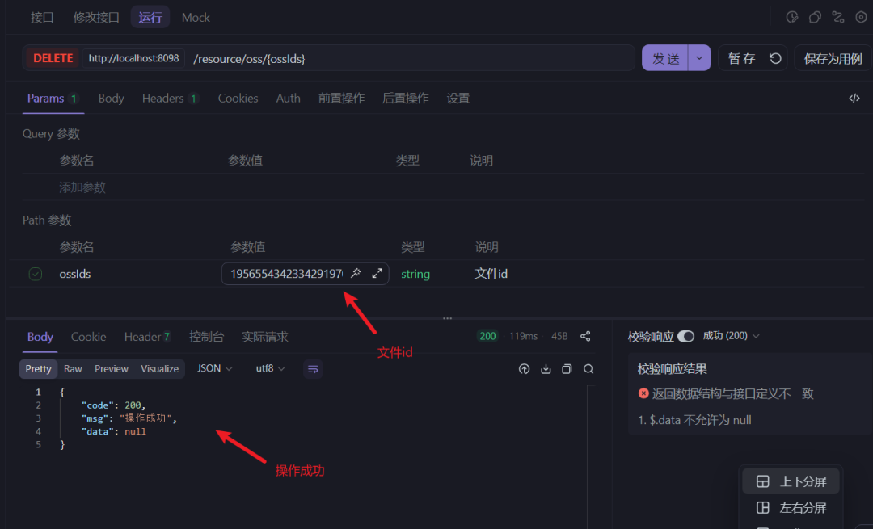
Task: Click the share icon beside response size
Action: tap(585, 336)
